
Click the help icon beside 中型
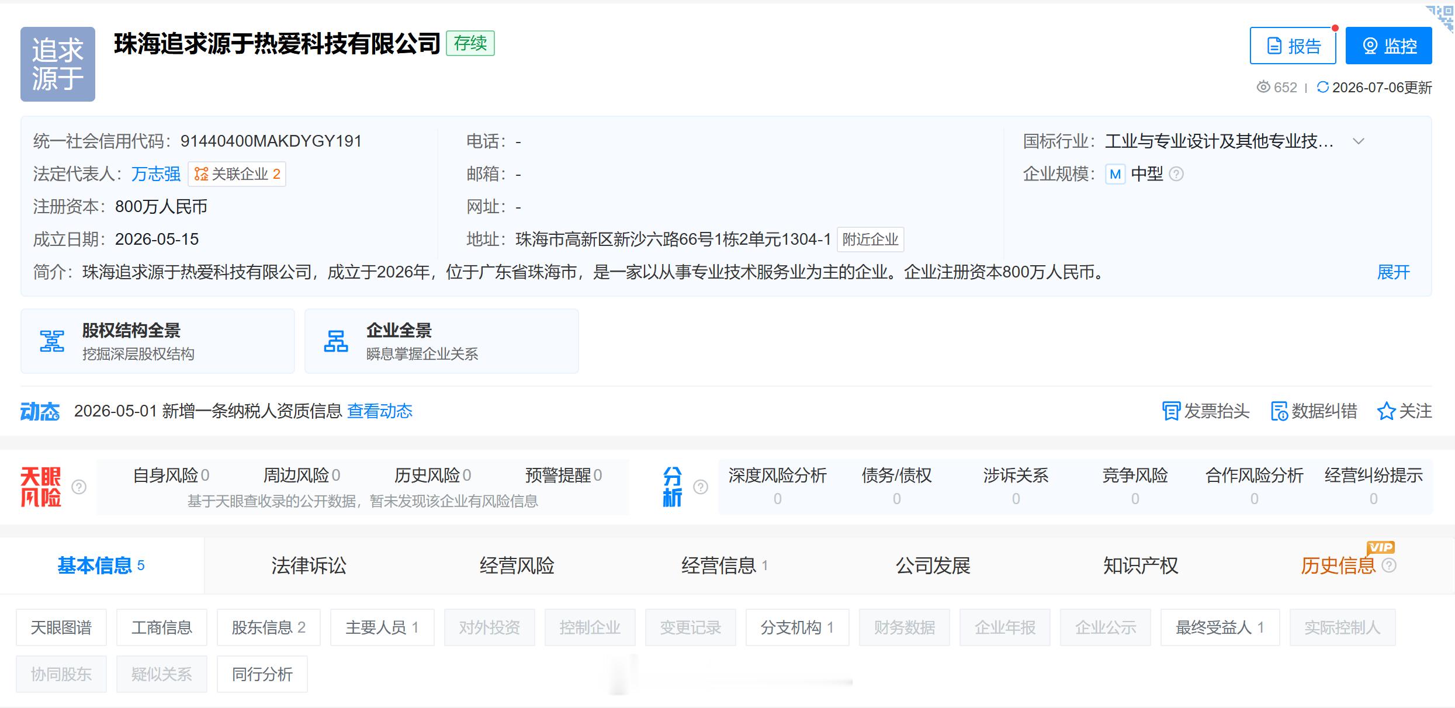click(x=1176, y=174)
